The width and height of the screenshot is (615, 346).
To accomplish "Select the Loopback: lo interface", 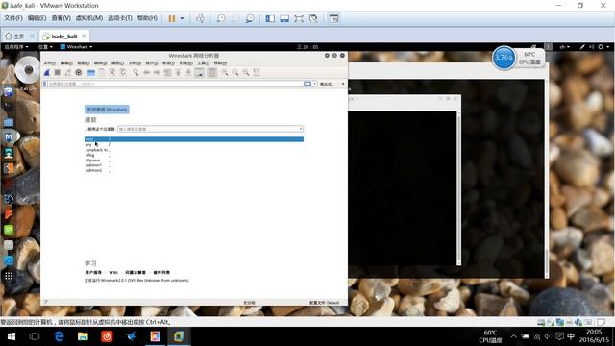I will pyautogui.click(x=194, y=150).
